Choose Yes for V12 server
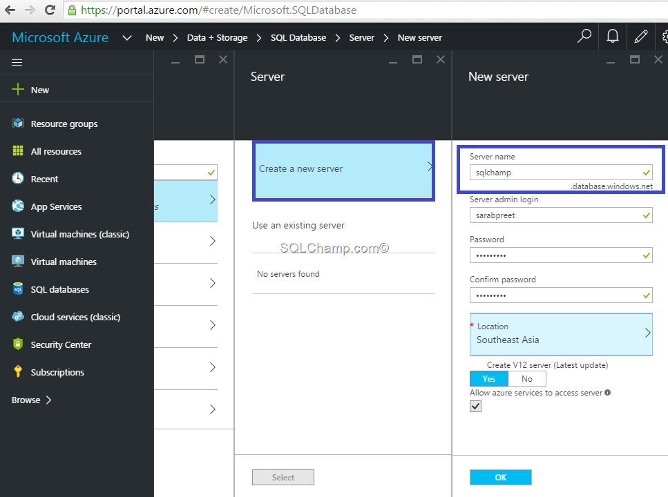 488,378
